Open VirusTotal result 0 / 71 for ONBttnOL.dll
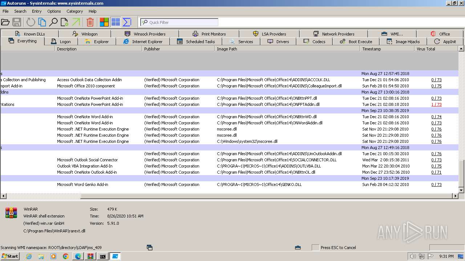This screenshot has height=261, width=465. click(436, 172)
